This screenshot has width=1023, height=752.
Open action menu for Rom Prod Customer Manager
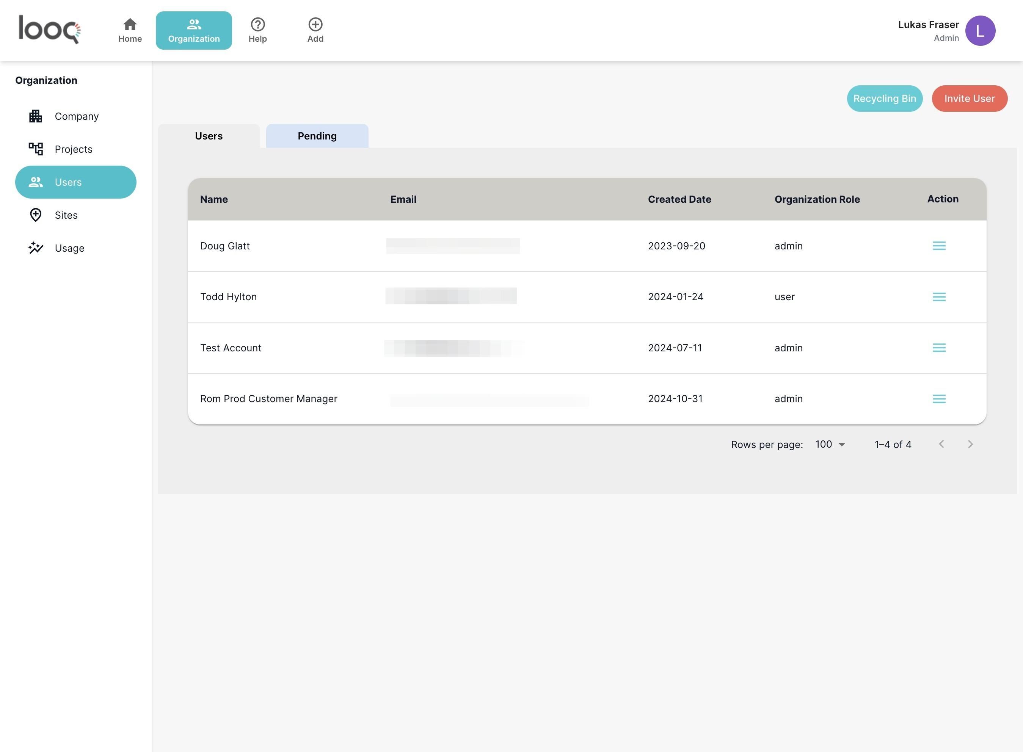939,399
